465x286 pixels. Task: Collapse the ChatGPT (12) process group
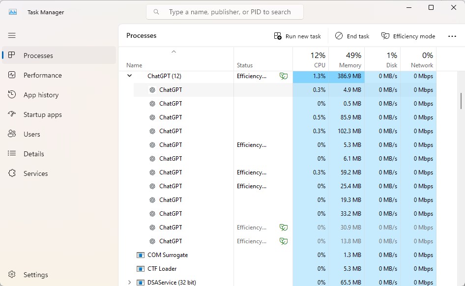(x=130, y=76)
